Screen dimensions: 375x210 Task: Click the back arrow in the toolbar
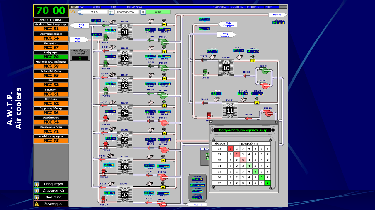pos(72,12)
